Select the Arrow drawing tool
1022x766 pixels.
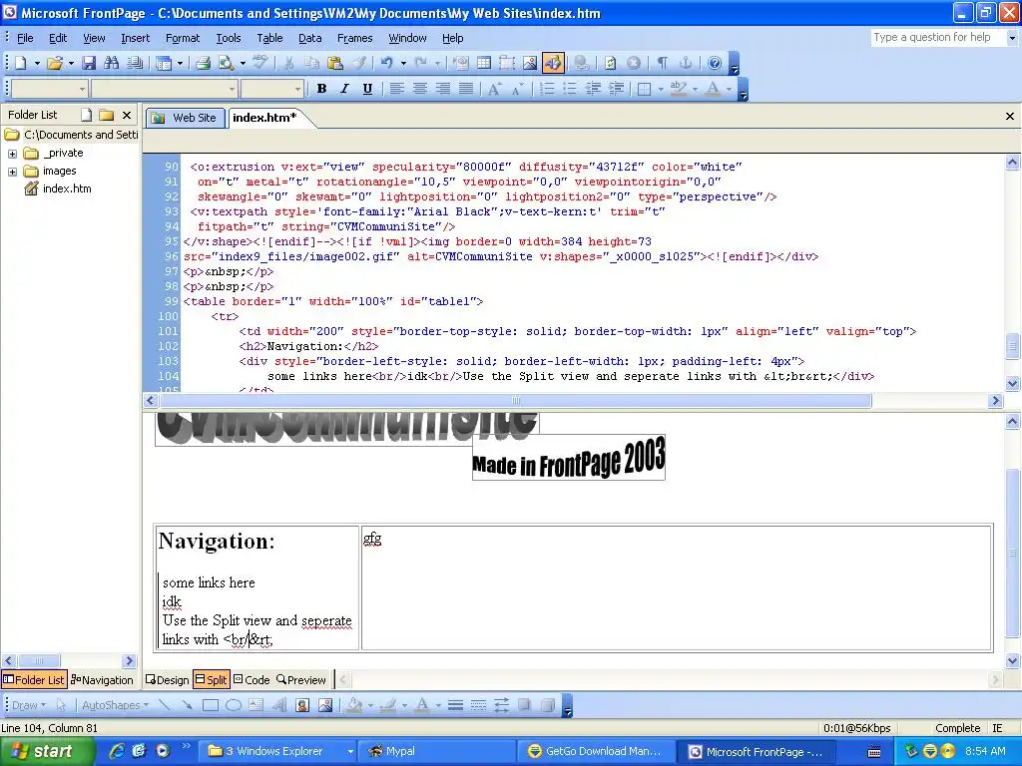tap(187, 705)
